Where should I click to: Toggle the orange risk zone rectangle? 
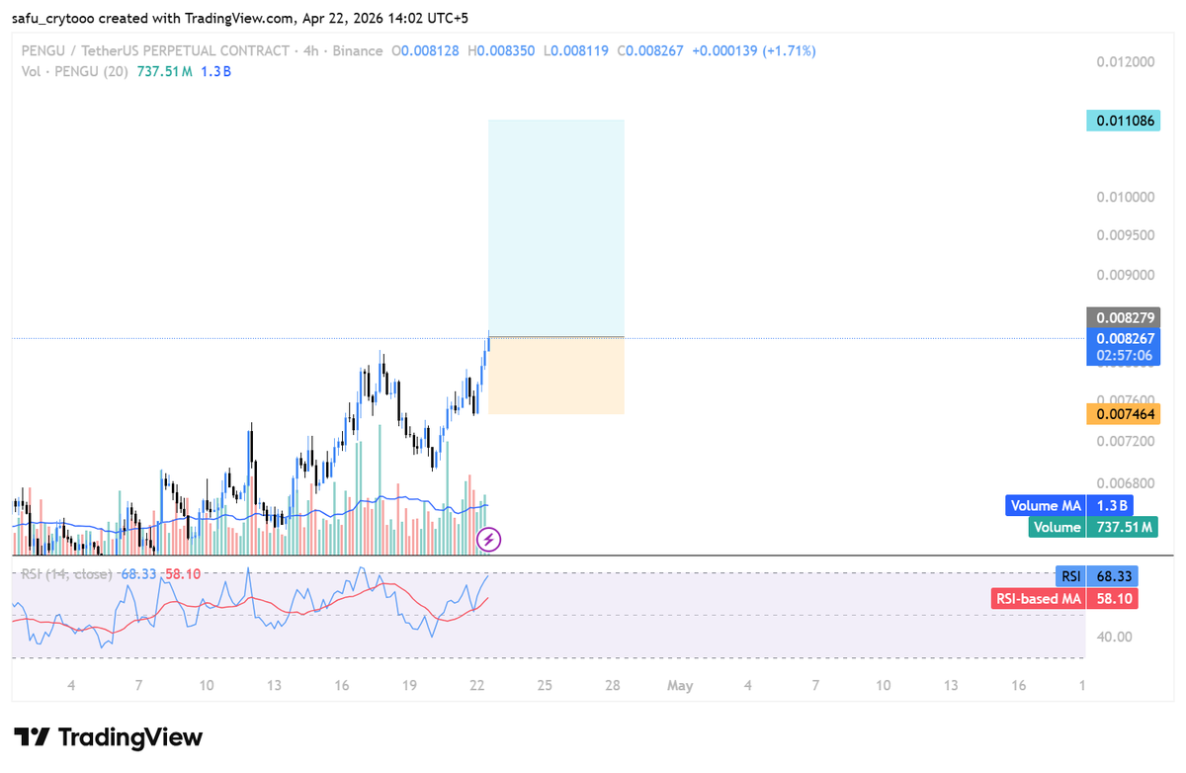point(555,376)
